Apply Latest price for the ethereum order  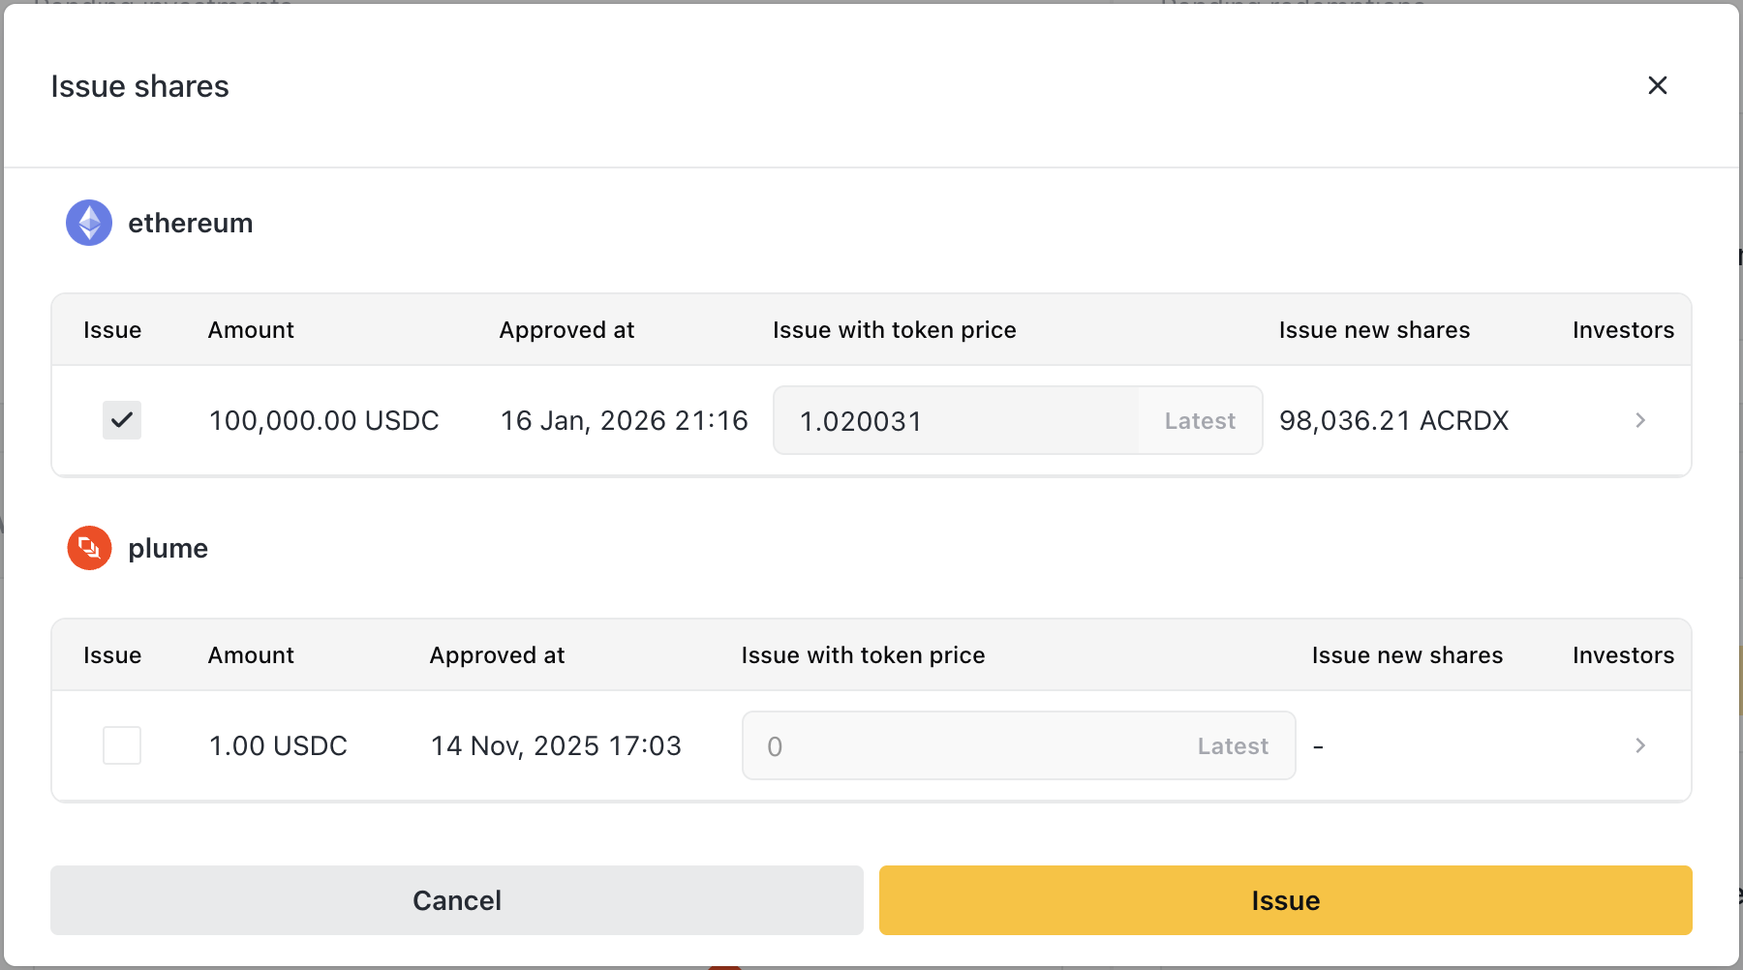click(x=1200, y=421)
